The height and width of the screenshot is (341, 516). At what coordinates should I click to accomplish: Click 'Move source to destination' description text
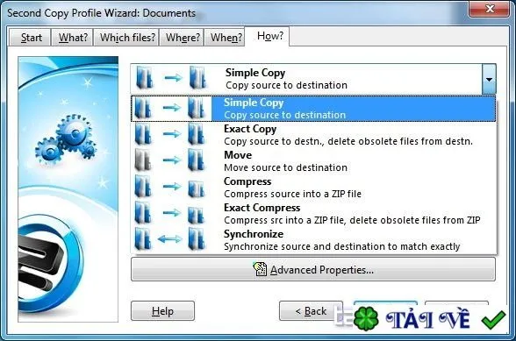[x=286, y=167]
